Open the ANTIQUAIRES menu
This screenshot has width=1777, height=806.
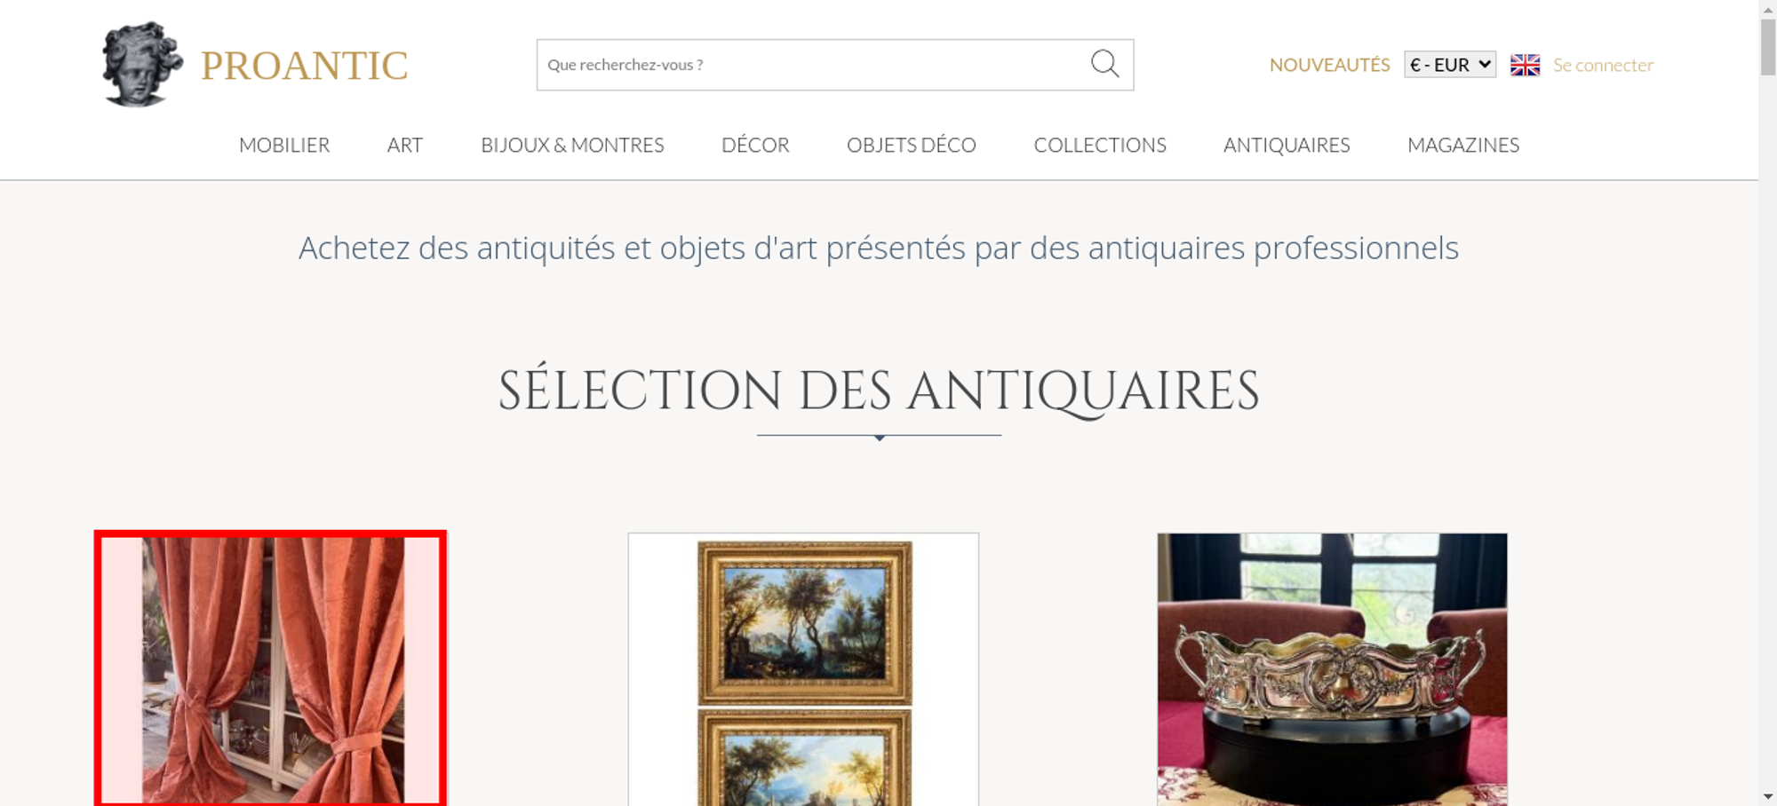click(x=1287, y=145)
